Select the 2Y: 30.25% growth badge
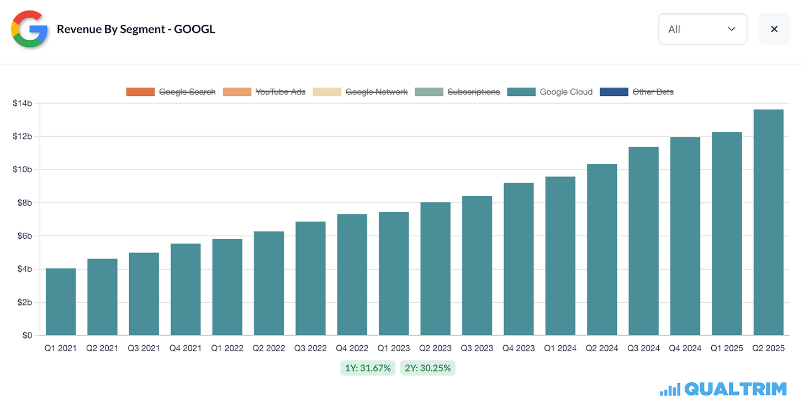The width and height of the screenshot is (804, 402). (427, 368)
